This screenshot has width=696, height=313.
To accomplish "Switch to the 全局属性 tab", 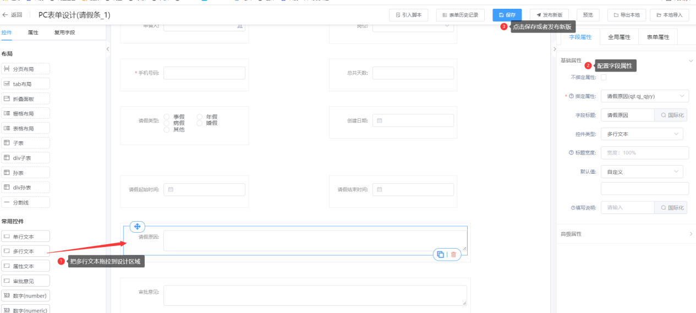I will [619, 37].
